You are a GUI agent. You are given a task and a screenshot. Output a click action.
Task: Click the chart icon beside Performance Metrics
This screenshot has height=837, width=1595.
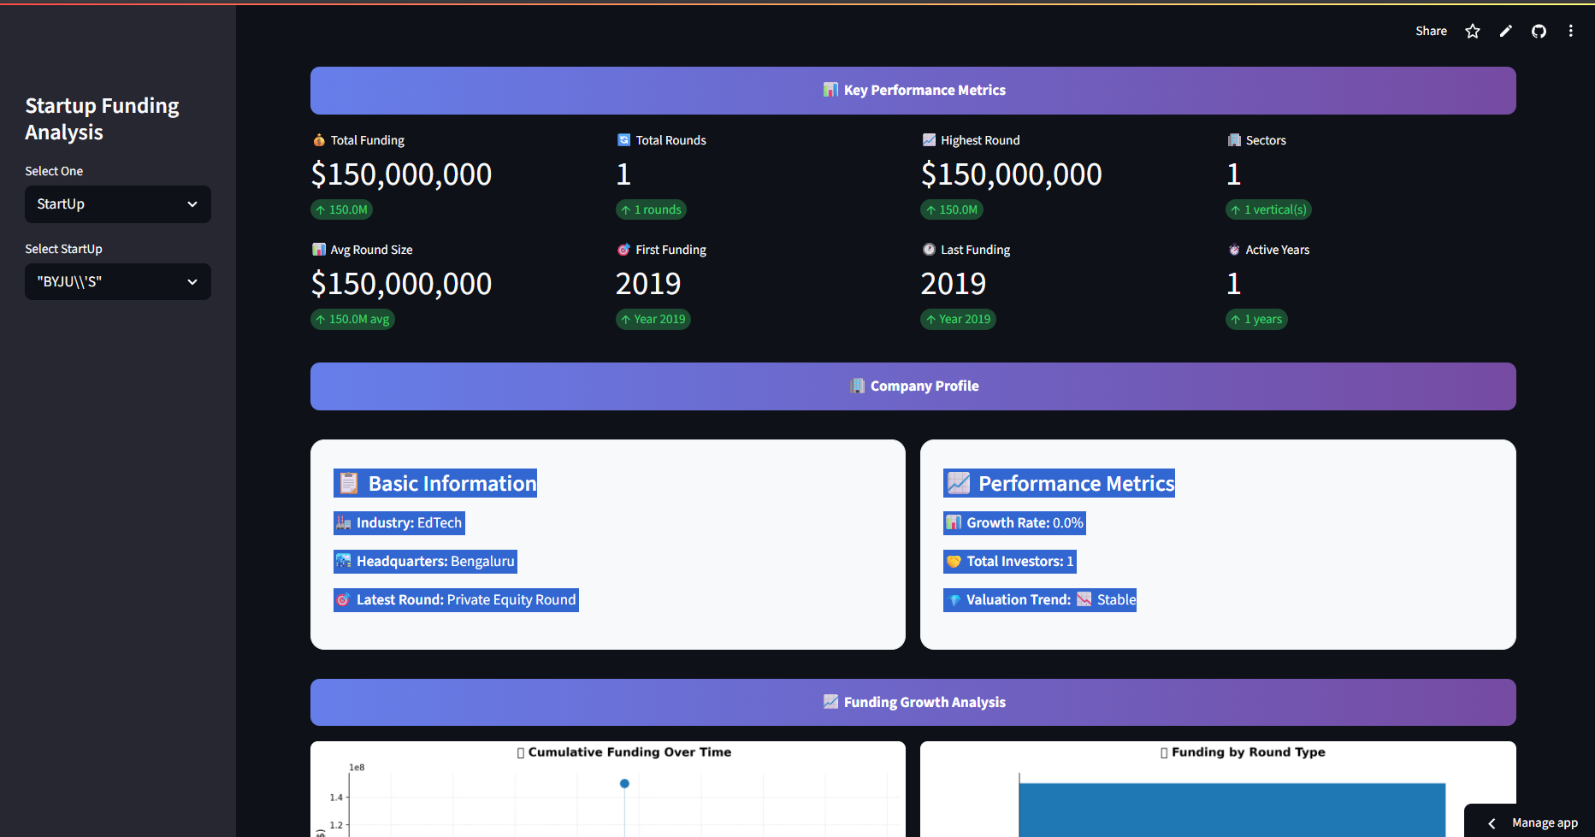(959, 483)
